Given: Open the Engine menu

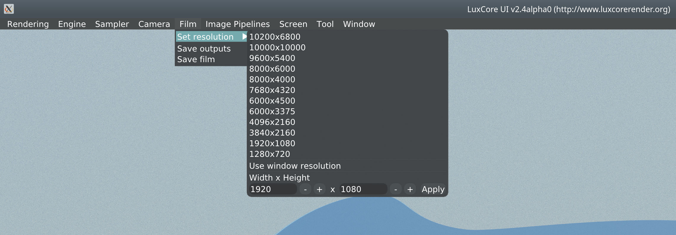Looking at the screenshot, I should [x=72, y=24].
